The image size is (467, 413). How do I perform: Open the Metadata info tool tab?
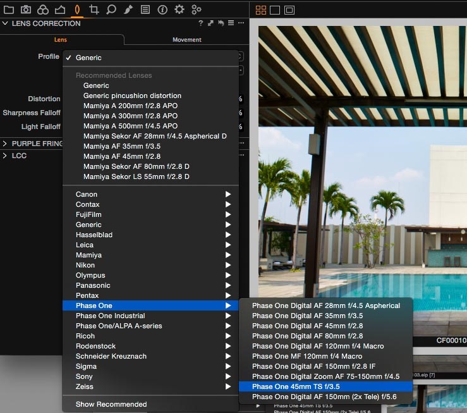[x=162, y=9]
